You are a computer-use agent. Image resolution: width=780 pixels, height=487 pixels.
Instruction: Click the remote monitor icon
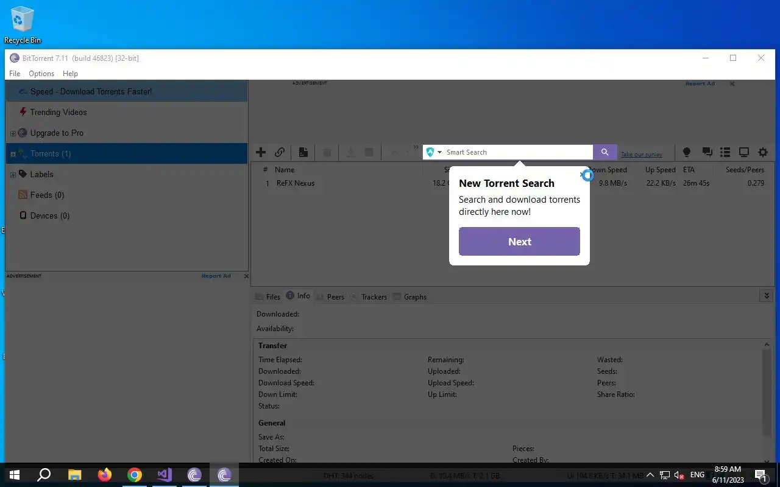point(744,152)
